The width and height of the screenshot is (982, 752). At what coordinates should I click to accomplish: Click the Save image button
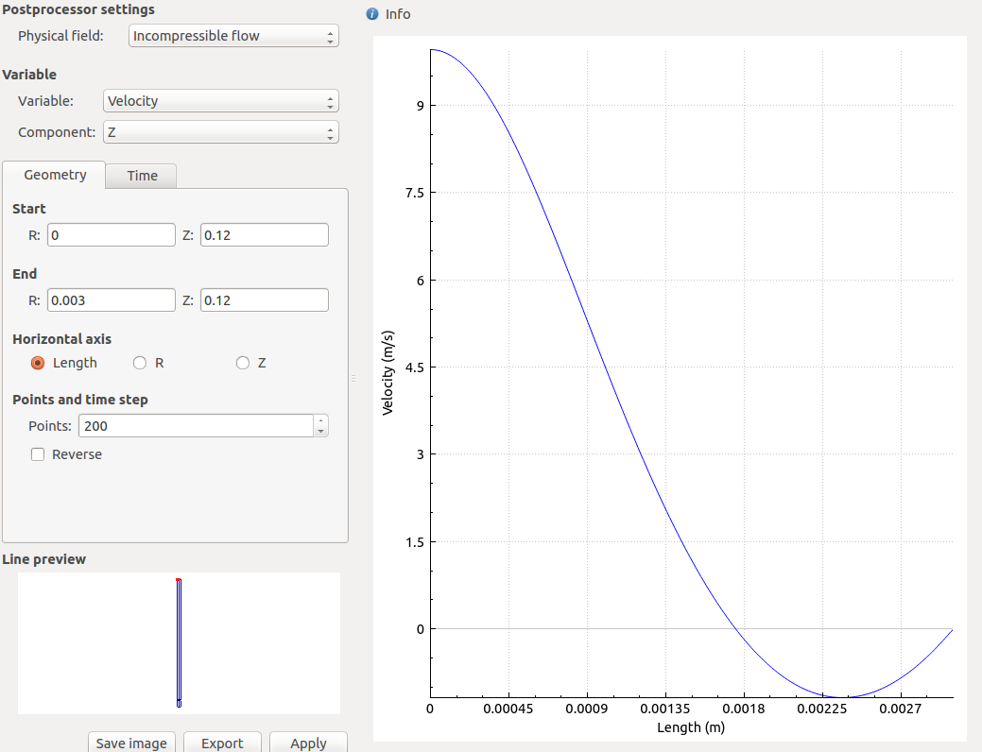132,743
